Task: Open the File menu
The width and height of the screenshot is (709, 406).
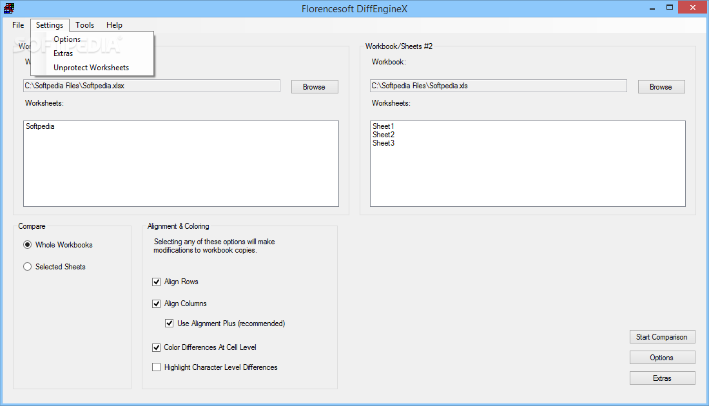Action: click(18, 25)
